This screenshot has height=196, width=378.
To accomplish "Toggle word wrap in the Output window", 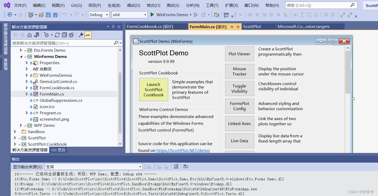I will [x=185, y=166].
